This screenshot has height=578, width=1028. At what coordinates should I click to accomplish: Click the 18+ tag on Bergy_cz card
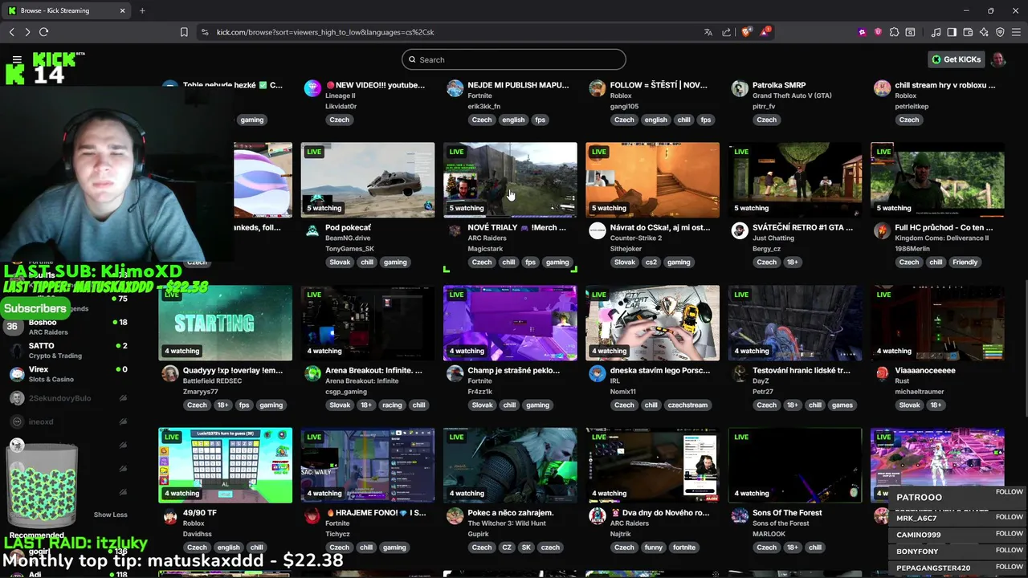(793, 263)
